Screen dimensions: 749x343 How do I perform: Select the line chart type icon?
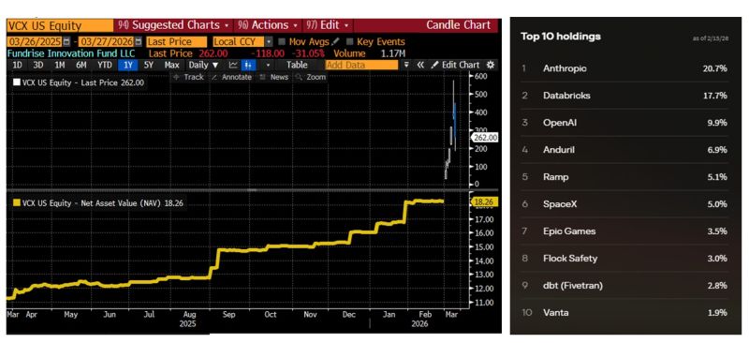click(x=233, y=65)
